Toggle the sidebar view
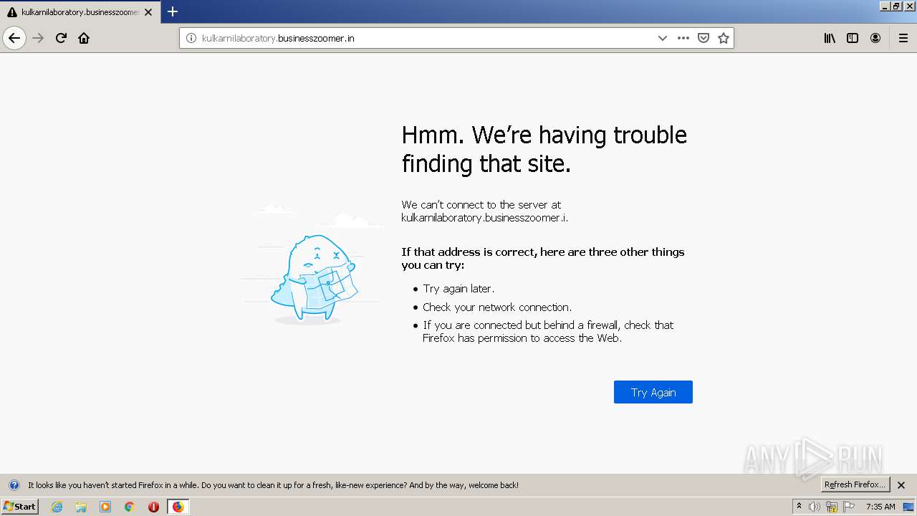Viewport: 917px width, 516px height. pos(853,38)
